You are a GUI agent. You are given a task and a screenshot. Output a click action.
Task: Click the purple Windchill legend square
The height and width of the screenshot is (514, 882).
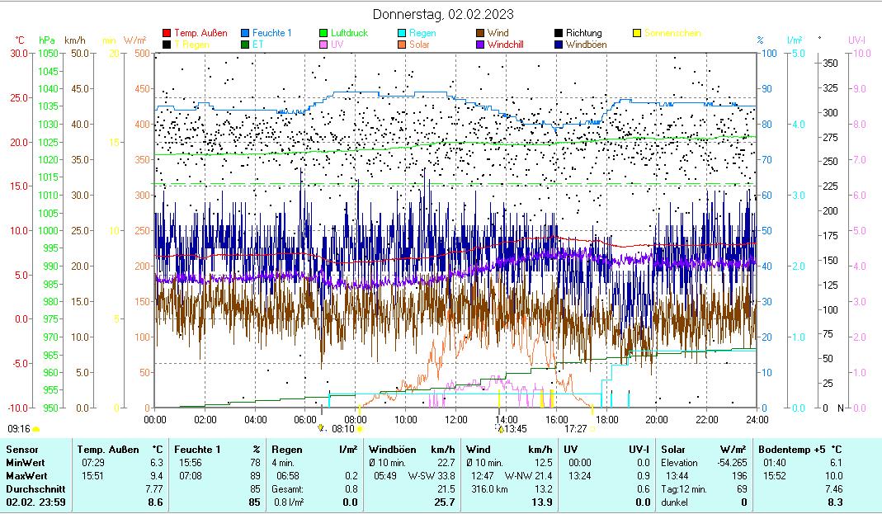tap(480, 45)
